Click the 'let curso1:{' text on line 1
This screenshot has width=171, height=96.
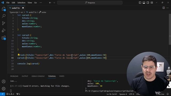coord(24,15)
